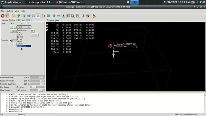Choose Continuous from the jog increment list

24,30
